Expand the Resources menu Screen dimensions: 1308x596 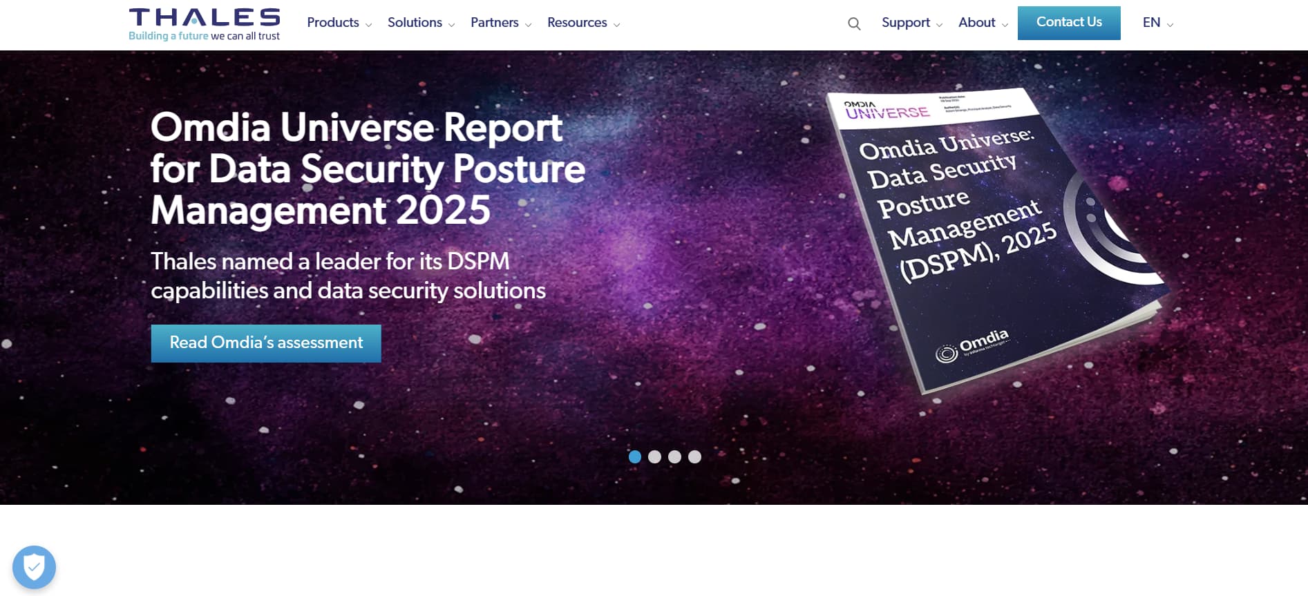pos(584,23)
